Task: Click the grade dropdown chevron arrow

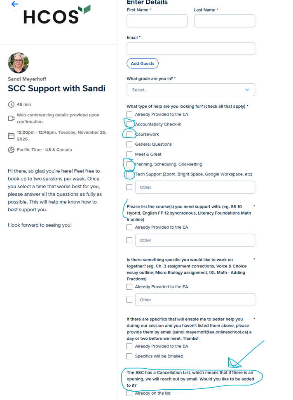Action: [x=247, y=90]
